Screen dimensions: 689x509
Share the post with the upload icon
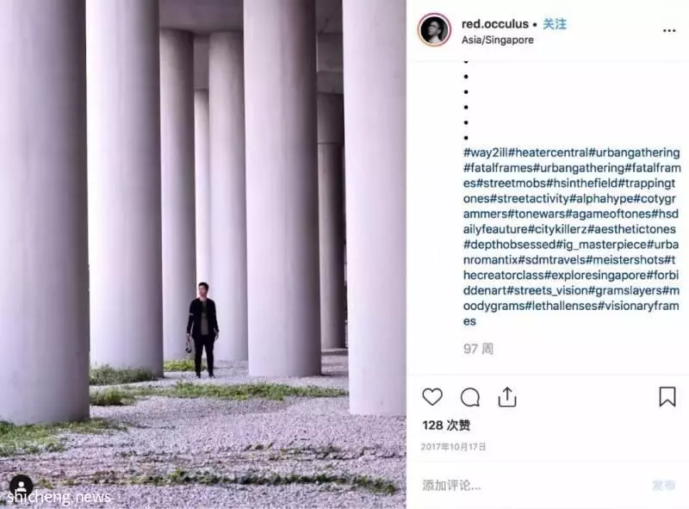(x=507, y=397)
